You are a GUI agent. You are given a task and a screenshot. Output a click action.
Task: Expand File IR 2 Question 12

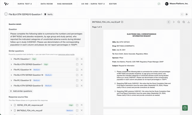click(11, 80)
